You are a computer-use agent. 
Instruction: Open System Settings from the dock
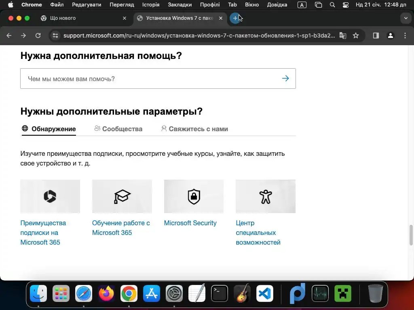[x=174, y=293]
